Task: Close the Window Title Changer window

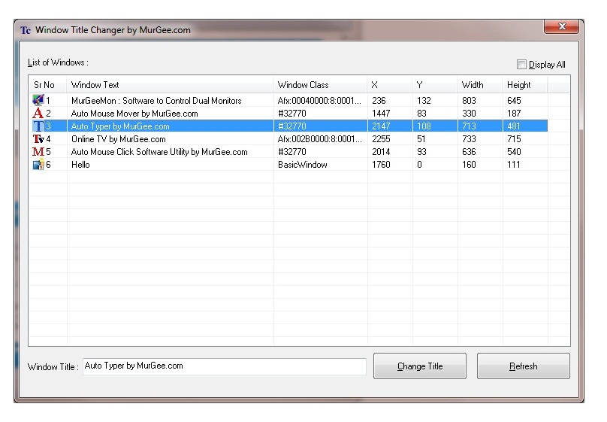Action: 562,26
